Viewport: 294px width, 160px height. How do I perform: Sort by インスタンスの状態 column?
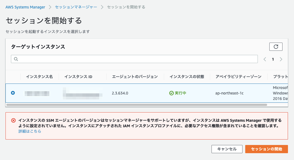[187, 77]
